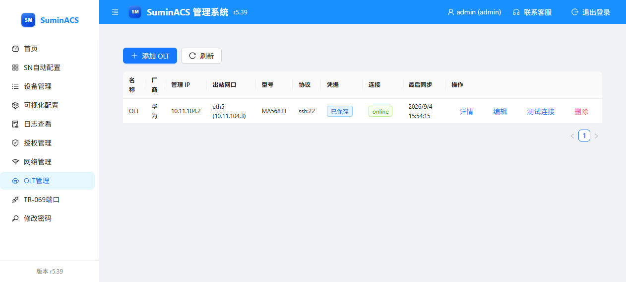Navigate to 网络管理
The height and width of the screenshot is (282, 626).
point(48,162)
